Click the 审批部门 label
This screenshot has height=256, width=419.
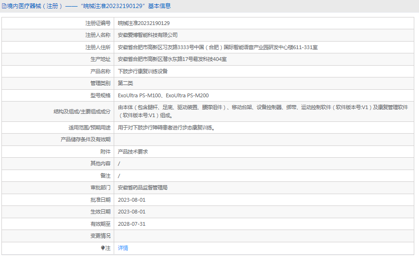click(x=101, y=188)
